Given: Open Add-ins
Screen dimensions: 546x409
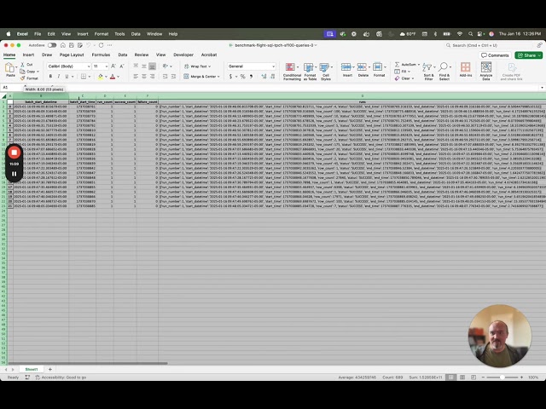Looking at the screenshot, I should click(466, 70).
